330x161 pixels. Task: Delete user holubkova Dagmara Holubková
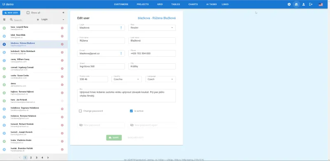tap(62, 109)
